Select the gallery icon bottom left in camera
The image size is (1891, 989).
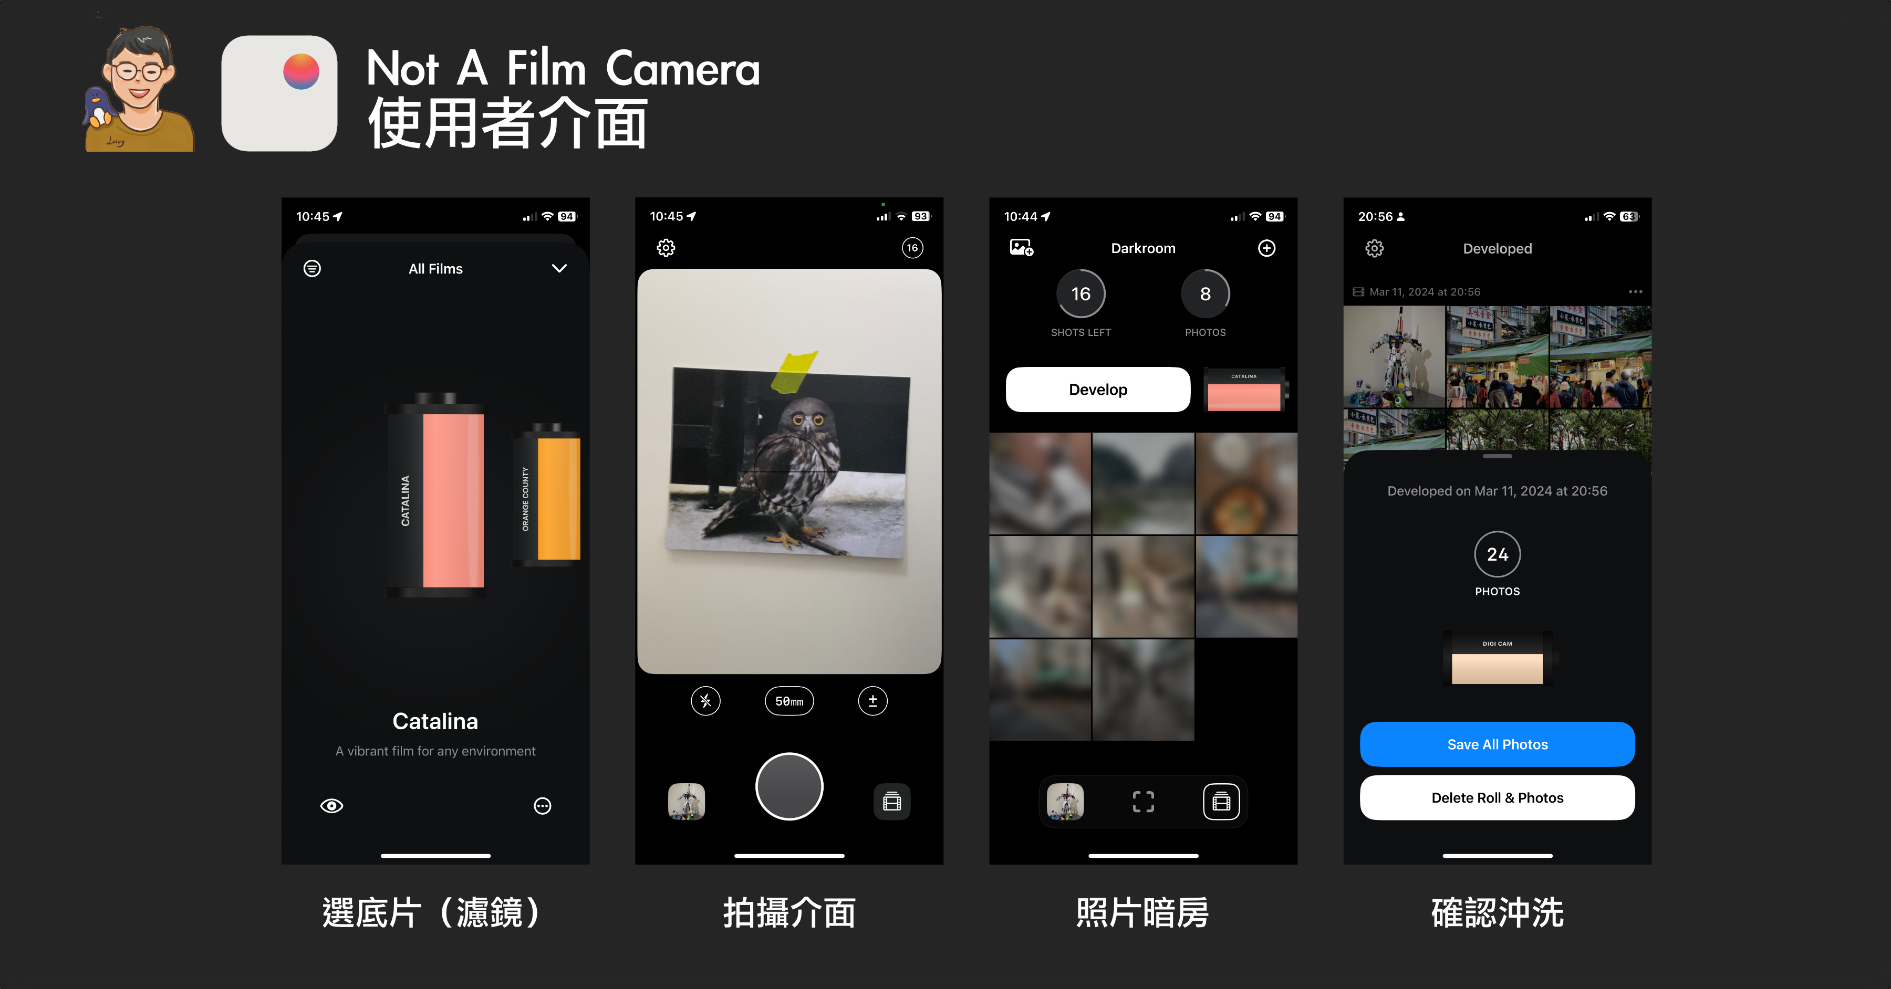click(x=687, y=795)
